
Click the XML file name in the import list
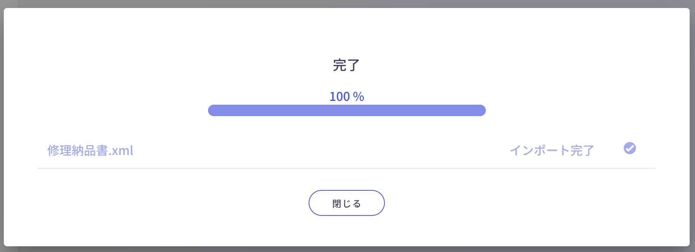coord(90,151)
